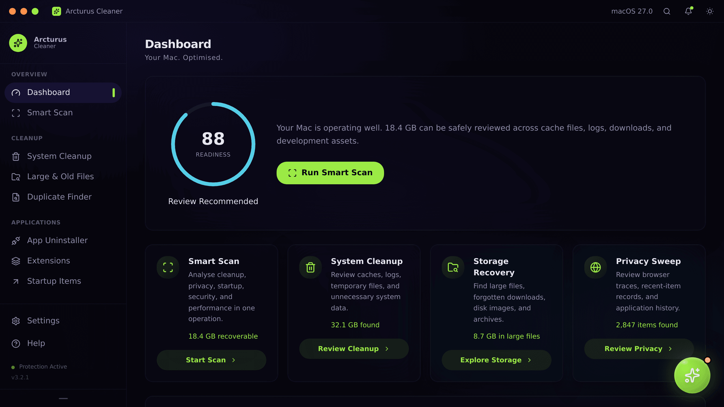This screenshot has width=724, height=407.
Task: Open the search icon in title bar
Action: 667,11
